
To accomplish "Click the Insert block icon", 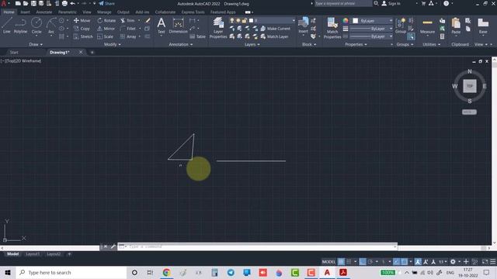I will tap(304, 25).
